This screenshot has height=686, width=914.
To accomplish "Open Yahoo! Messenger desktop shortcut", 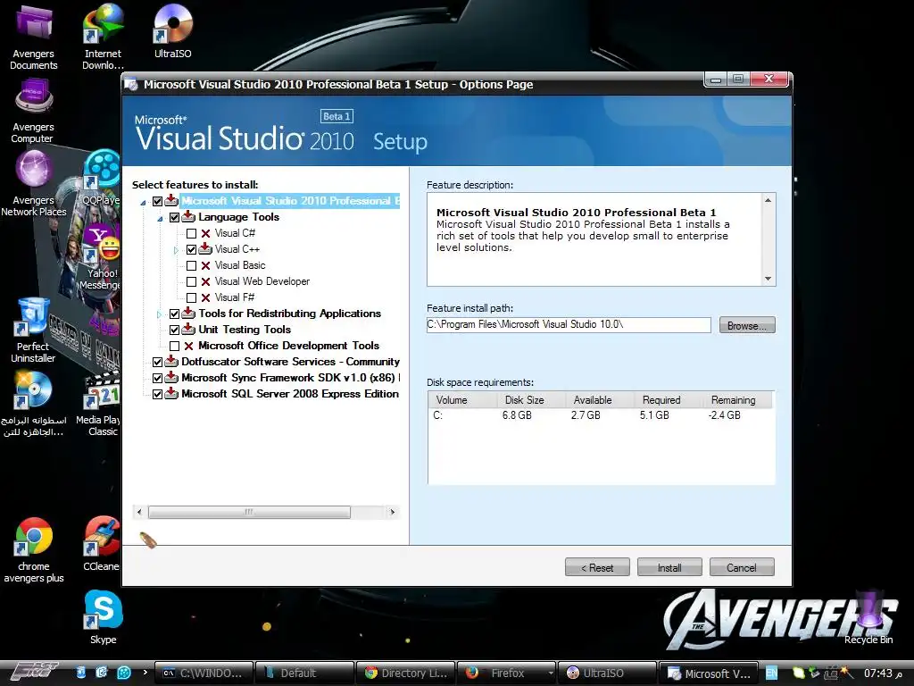I will click(x=100, y=256).
